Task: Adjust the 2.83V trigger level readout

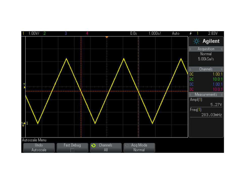Action: (213, 33)
